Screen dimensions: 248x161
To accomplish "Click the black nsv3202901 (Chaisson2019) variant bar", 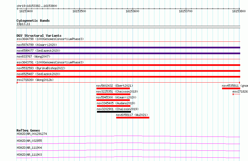I will (x=114, y=112).
